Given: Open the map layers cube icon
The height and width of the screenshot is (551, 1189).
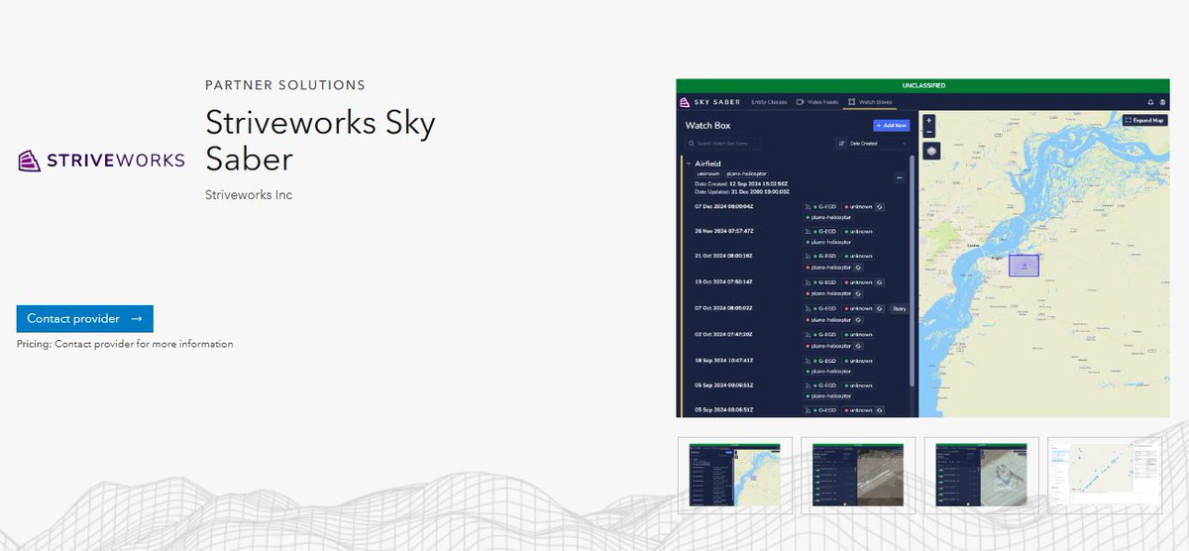Looking at the screenshot, I should [x=931, y=151].
